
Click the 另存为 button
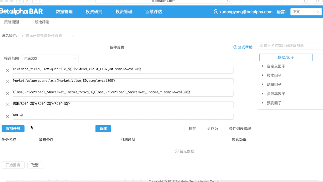[212, 129]
